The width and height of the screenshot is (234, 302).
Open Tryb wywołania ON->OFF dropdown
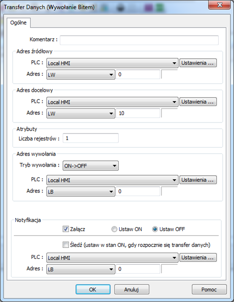coord(90,166)
